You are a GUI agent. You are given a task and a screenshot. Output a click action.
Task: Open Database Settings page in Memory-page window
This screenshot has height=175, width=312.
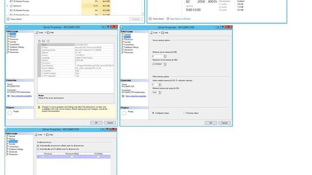click(x=131, y=47)
